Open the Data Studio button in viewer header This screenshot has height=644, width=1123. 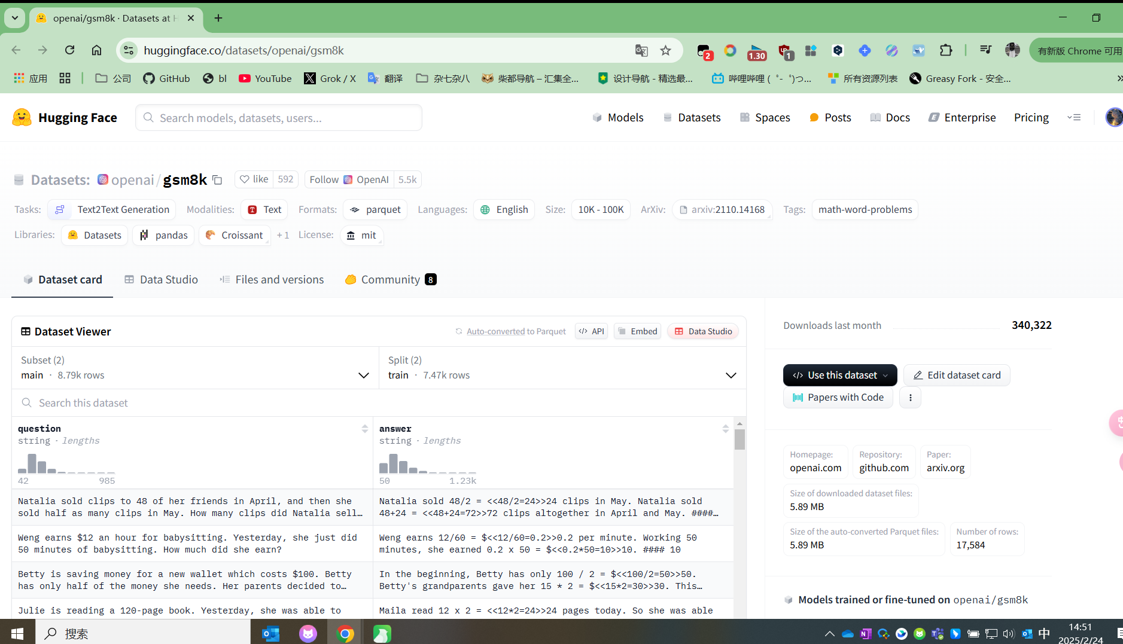pyautogui.click(x=703, y=331)
